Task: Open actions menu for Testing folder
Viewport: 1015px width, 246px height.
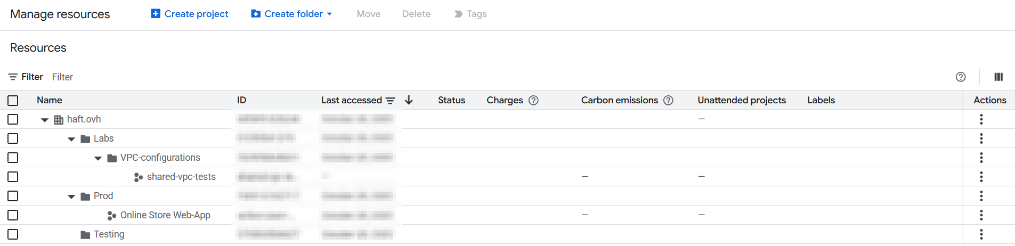Action: pyautogui.click(x=981, y=234)
